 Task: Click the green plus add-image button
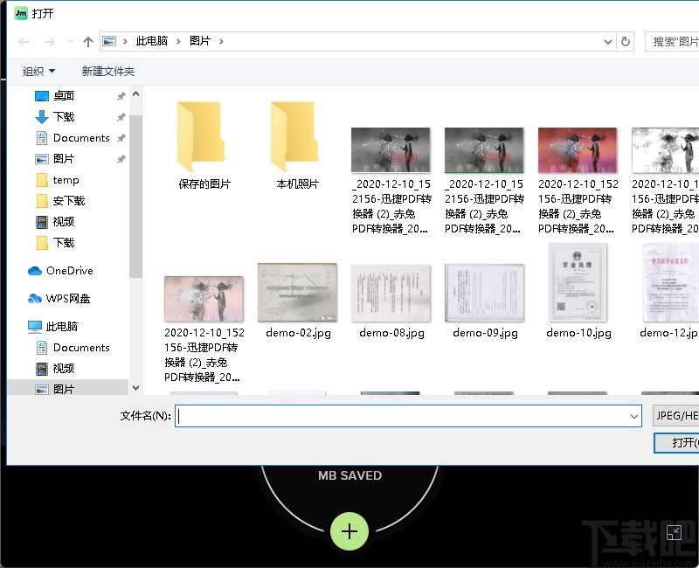coord(349,531)
